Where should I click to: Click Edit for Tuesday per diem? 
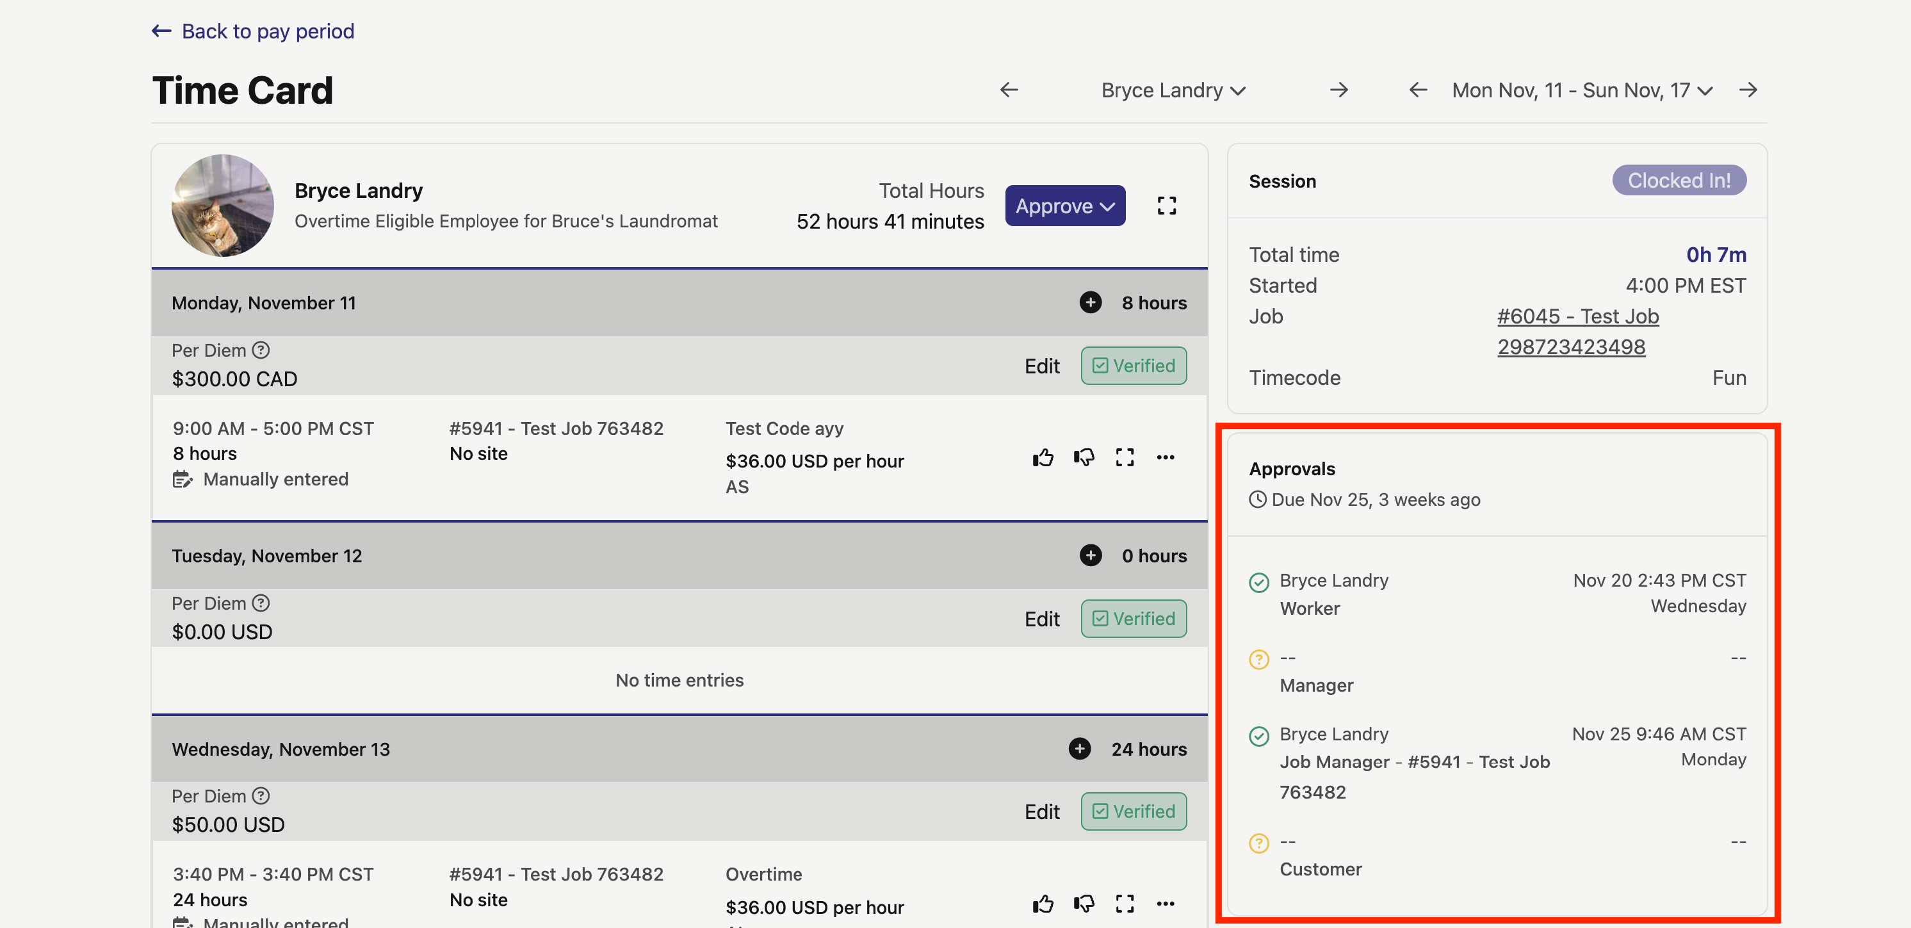(x=1041, y=619)
